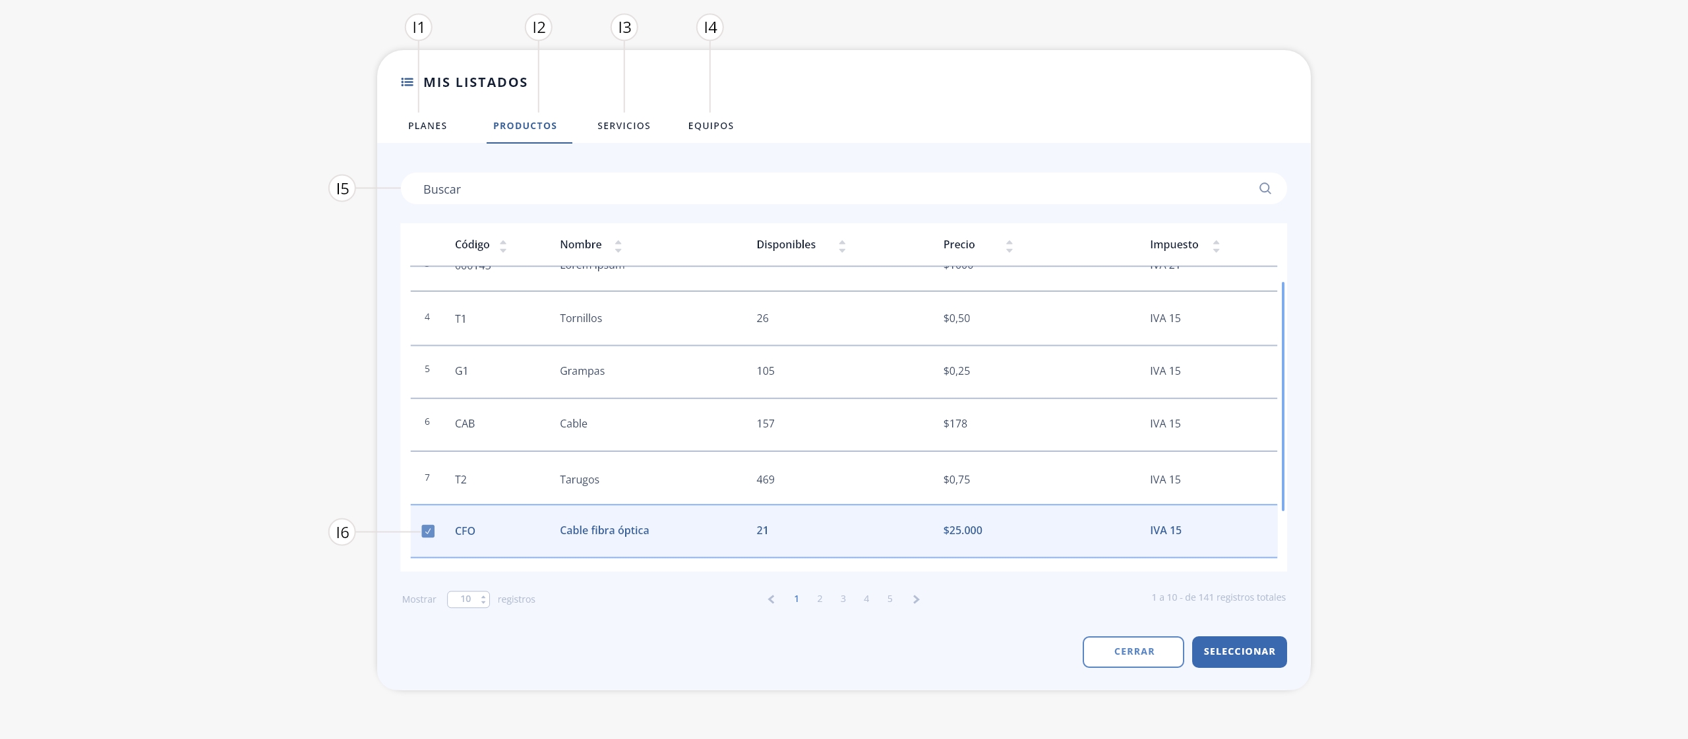Sort table by Precio column arrows
The width and height of the screenshot is (1688, 739).
tap(1009, 246)
